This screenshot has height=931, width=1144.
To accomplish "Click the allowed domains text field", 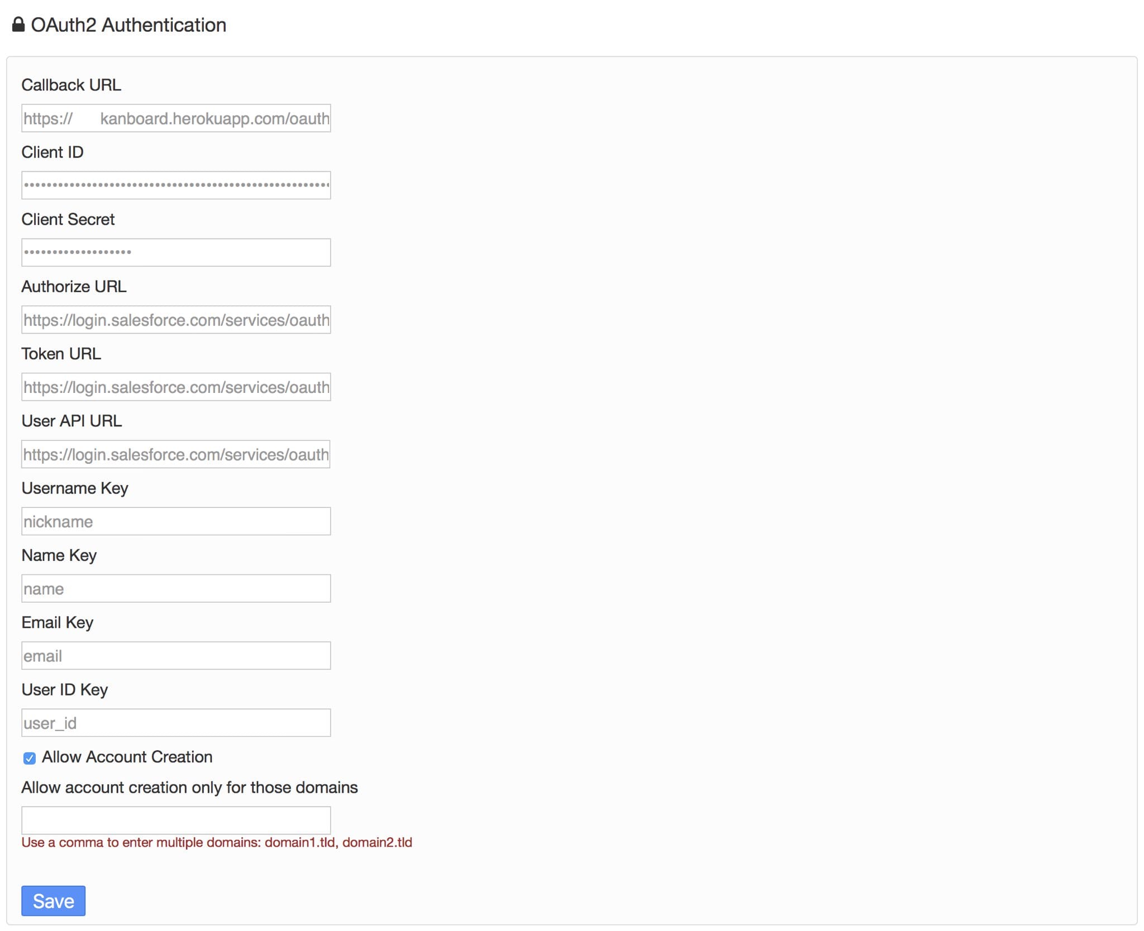I will 176,820.
